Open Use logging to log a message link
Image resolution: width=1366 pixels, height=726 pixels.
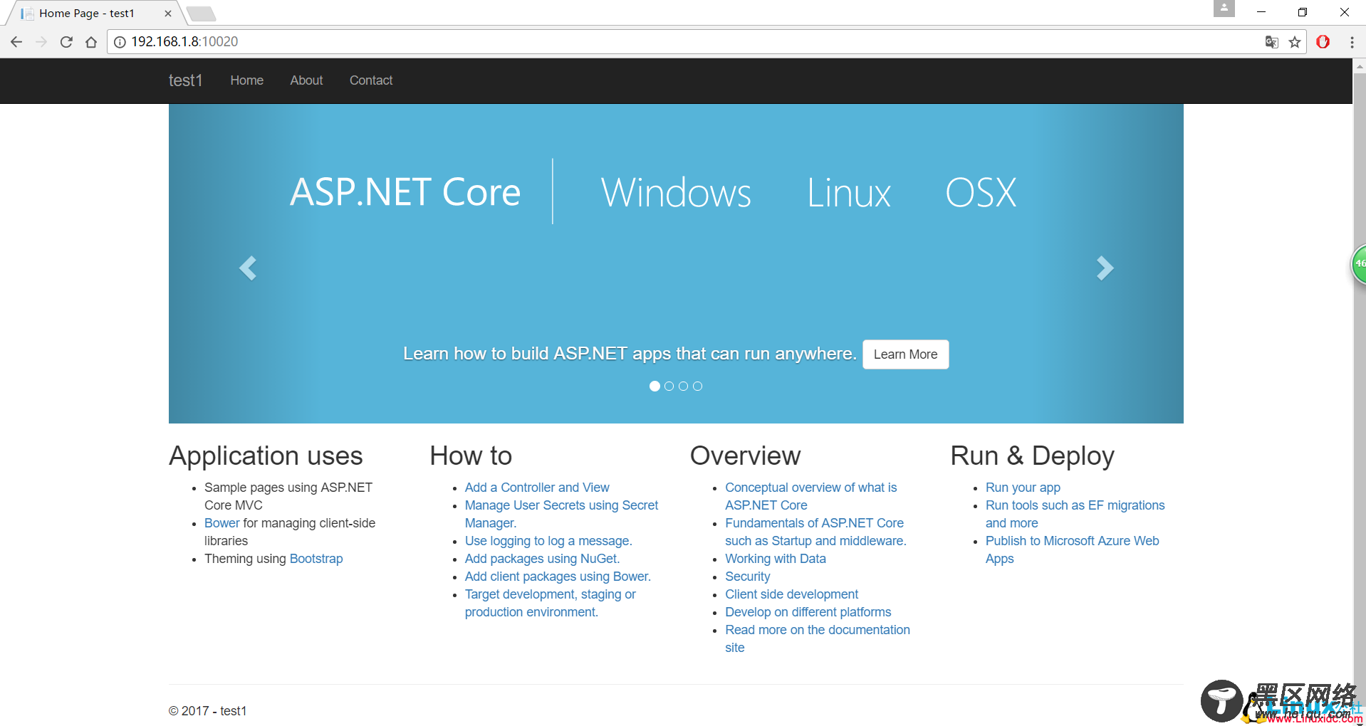click(x=548, y=541)
